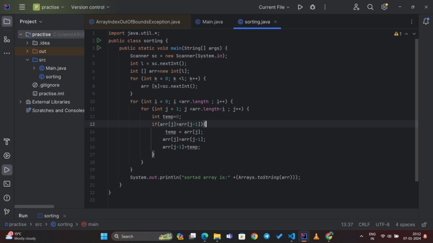This screenshot has width=433, height=243.
Task: Open the Problems tool window
Action: [7, 198]
